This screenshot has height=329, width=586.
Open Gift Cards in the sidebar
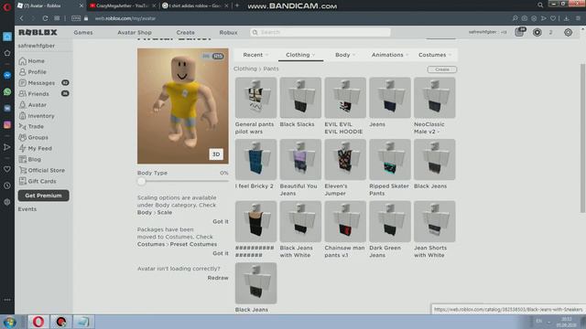tap(38, 181)
